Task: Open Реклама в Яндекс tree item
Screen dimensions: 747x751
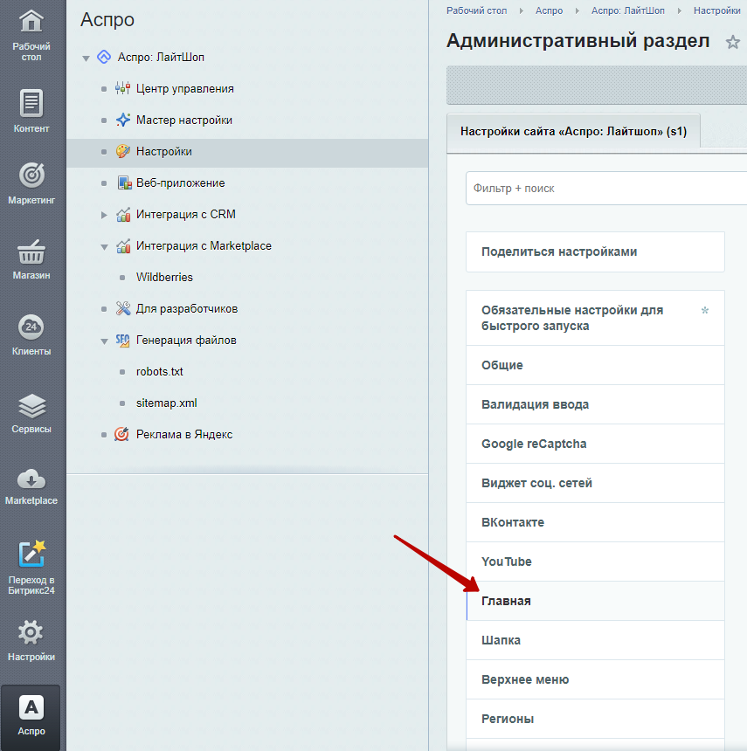Action: coord(184,434)
